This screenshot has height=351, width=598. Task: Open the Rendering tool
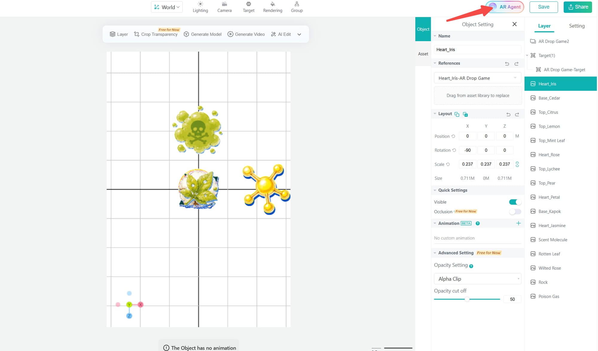coord(272,7)
